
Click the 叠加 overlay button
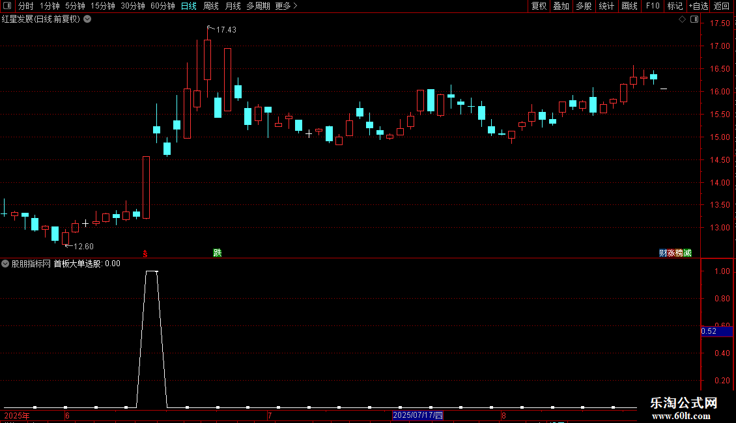(x=561, y=6)
